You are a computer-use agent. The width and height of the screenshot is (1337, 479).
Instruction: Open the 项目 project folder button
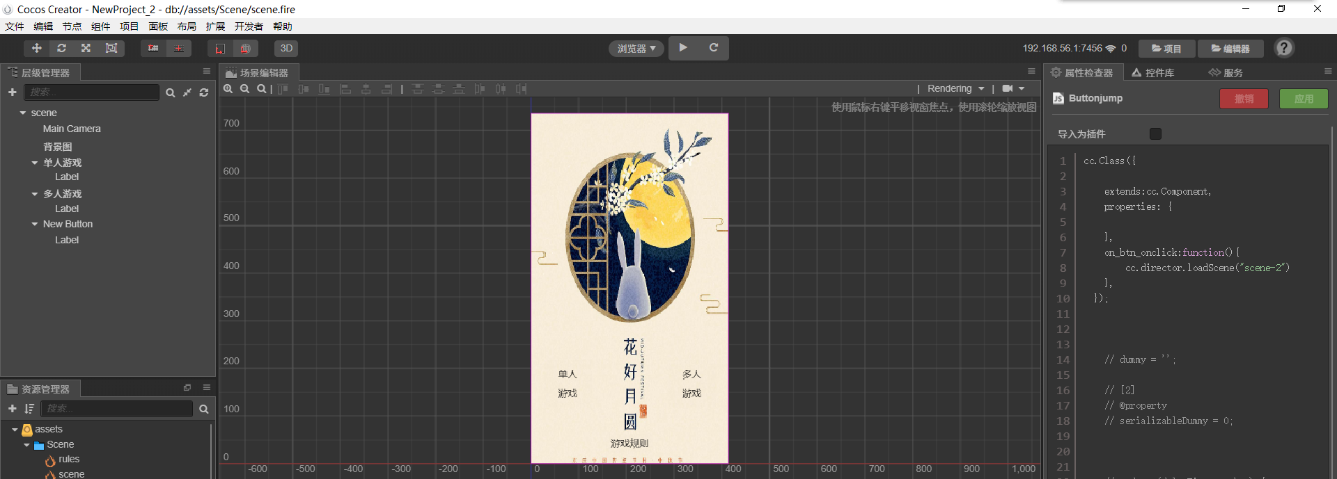1166,49
